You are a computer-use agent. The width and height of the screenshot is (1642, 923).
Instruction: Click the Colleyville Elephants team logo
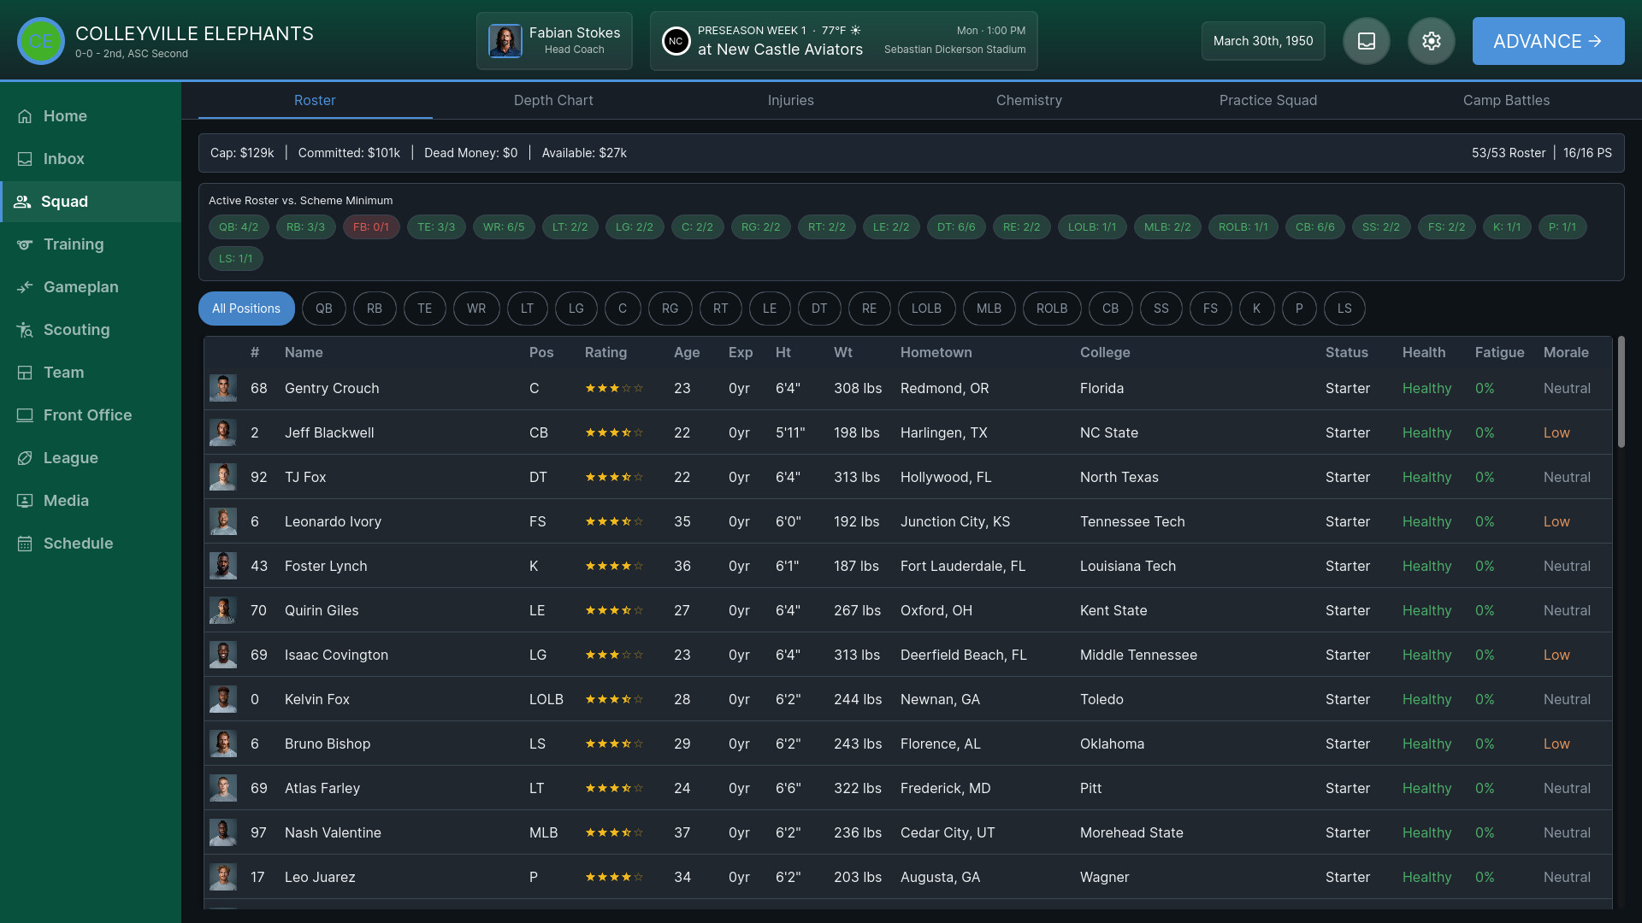pyautogui.click(x=41, y=41)
